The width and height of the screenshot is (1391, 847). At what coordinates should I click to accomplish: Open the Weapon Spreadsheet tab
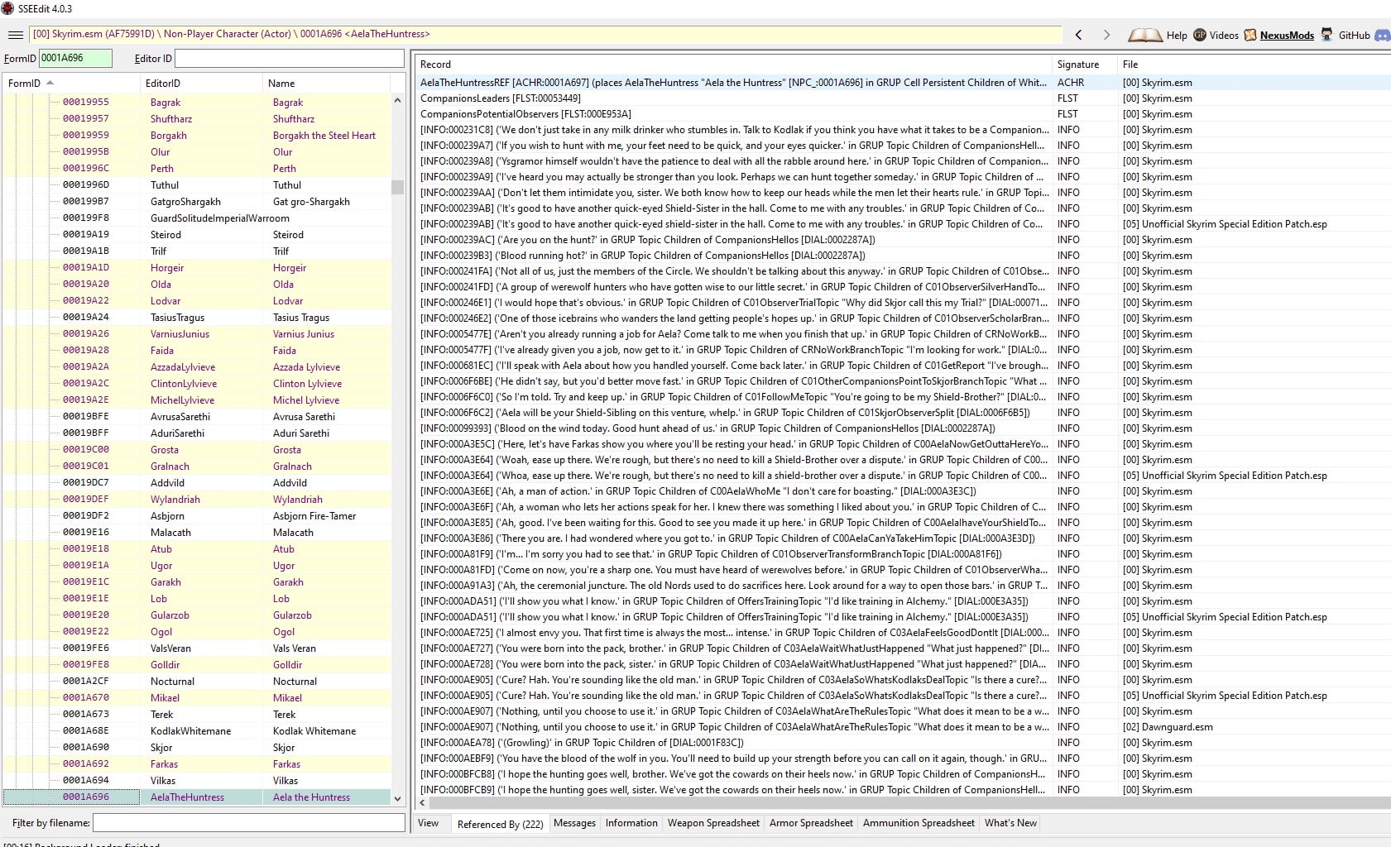713,822
